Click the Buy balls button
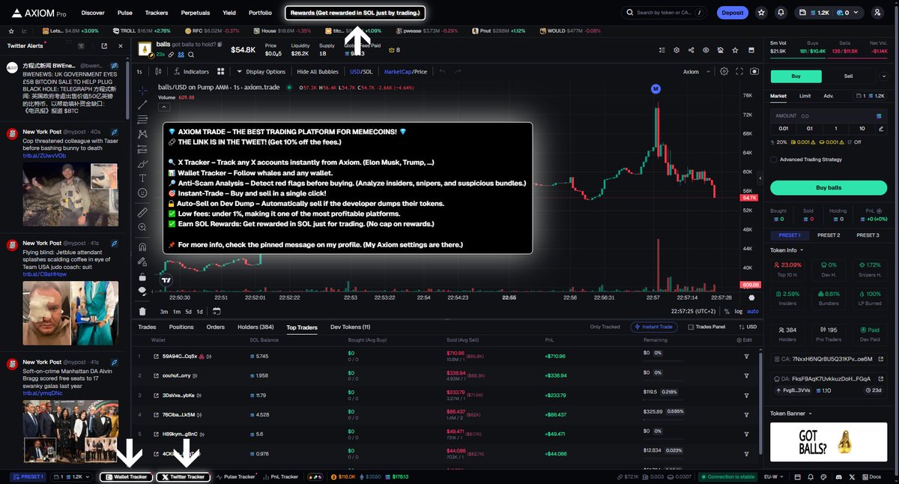This screenshot has height=484, width=899. (x=828, y=187)
